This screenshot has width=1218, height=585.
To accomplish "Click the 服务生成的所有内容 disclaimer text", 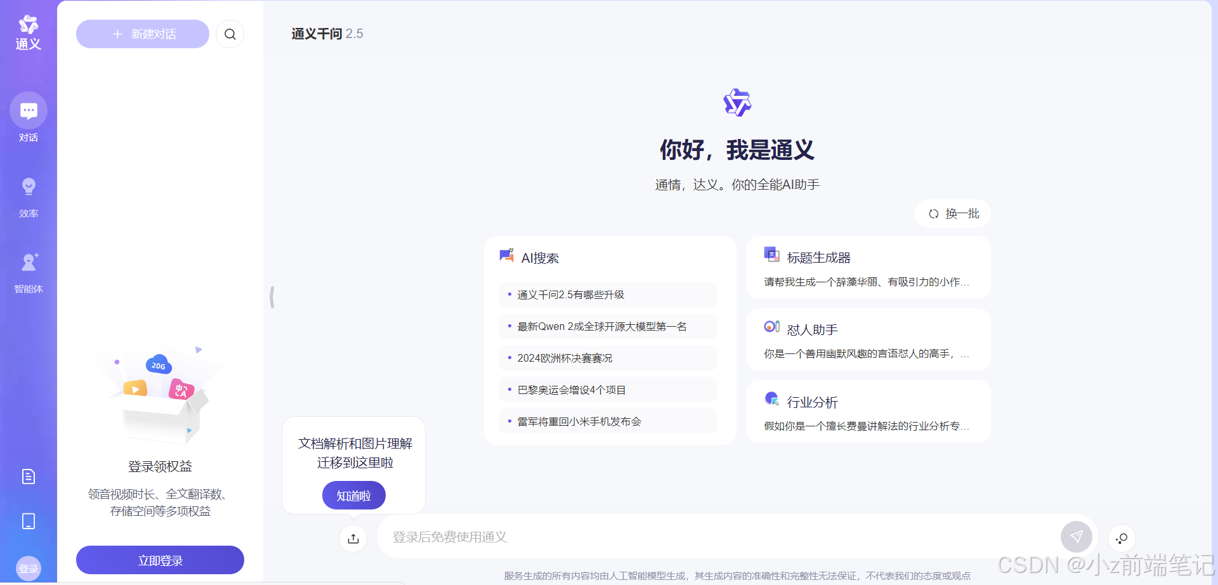I will click(737, 575).
